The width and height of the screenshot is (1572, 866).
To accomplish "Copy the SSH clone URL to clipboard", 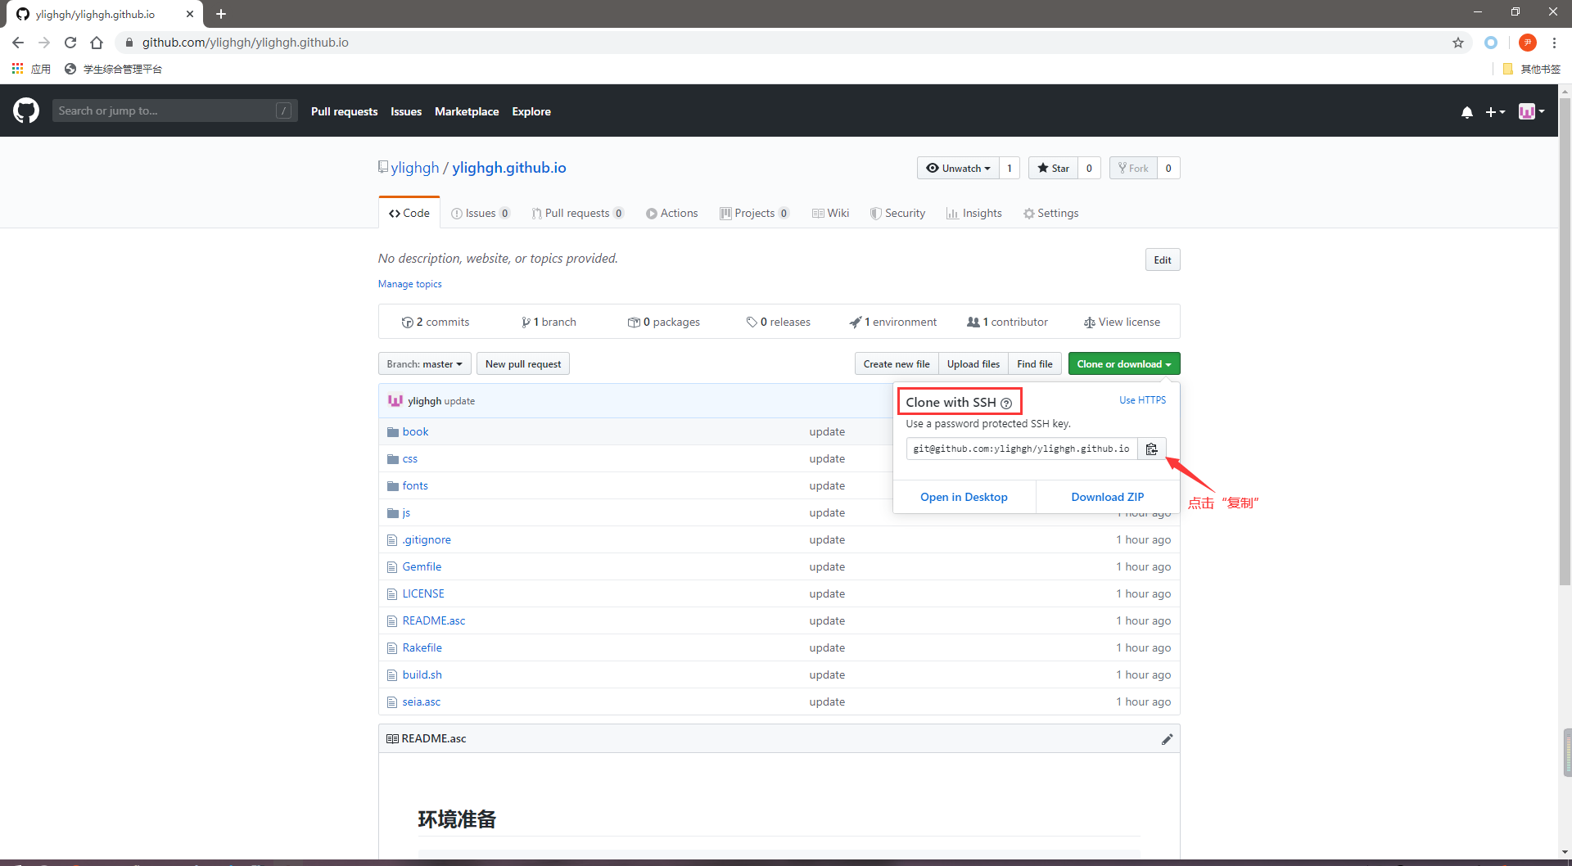I will 1151,449.
